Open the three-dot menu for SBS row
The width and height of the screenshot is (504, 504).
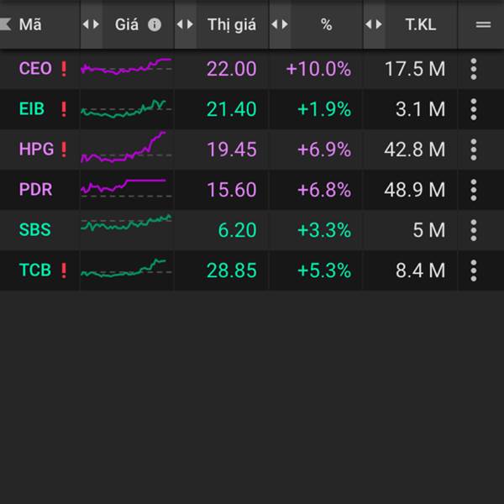pyautogui.click(x=474, y=230)
